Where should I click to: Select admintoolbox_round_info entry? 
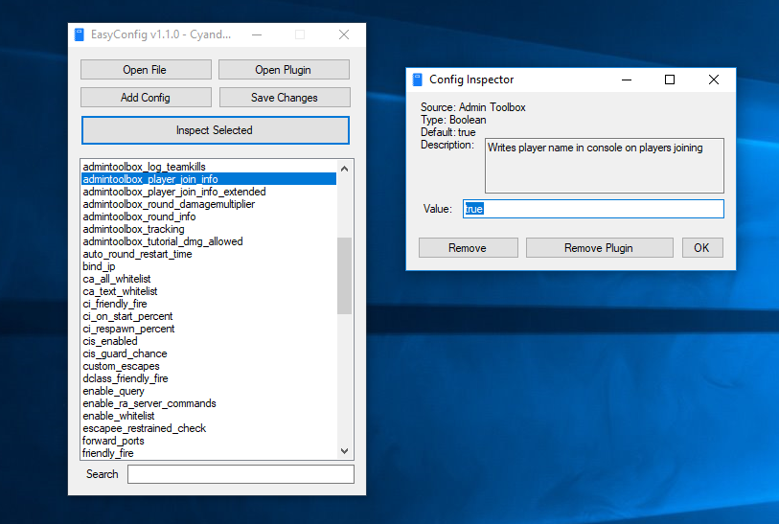click(x=209, y=216)
